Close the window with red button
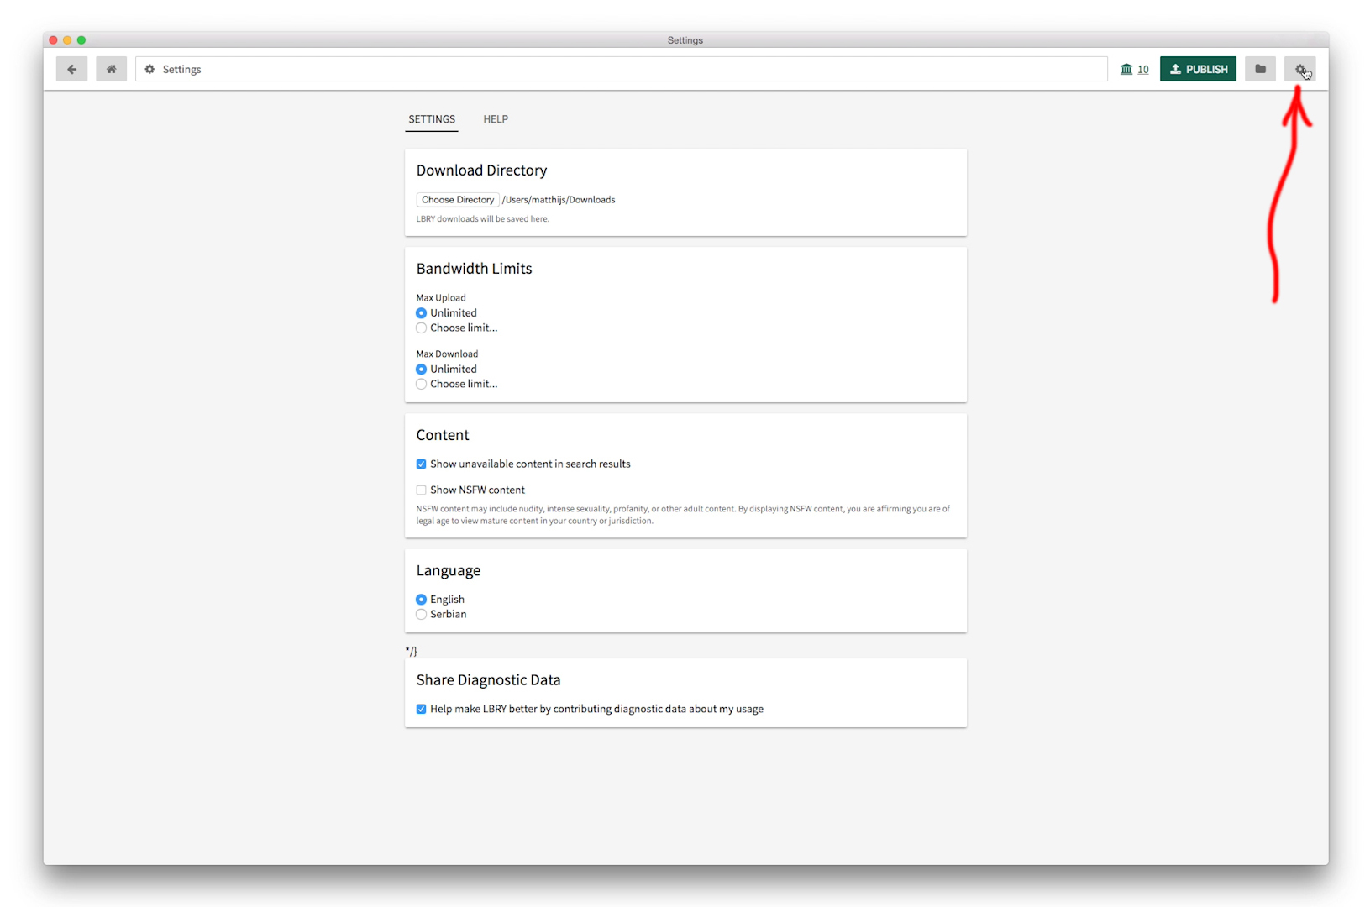The width and height of the screenshot is (1365, 907). tap(54, 40)
